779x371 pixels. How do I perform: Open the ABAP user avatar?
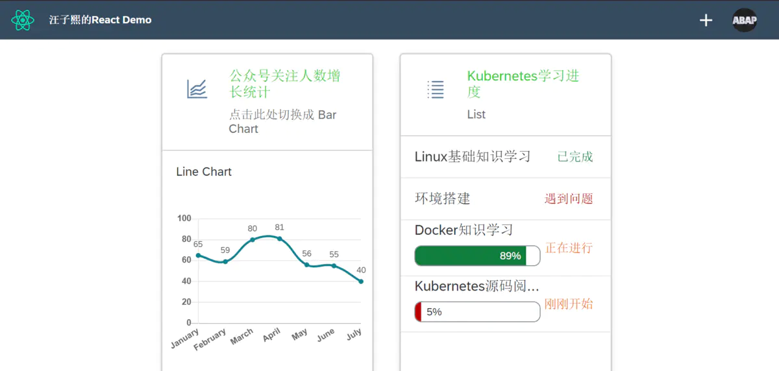tap(745, 20)
